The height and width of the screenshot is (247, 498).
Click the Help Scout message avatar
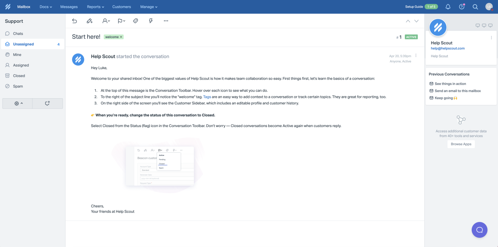[x=78, y=59]
